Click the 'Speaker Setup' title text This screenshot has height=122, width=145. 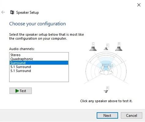tap(28, 13)
